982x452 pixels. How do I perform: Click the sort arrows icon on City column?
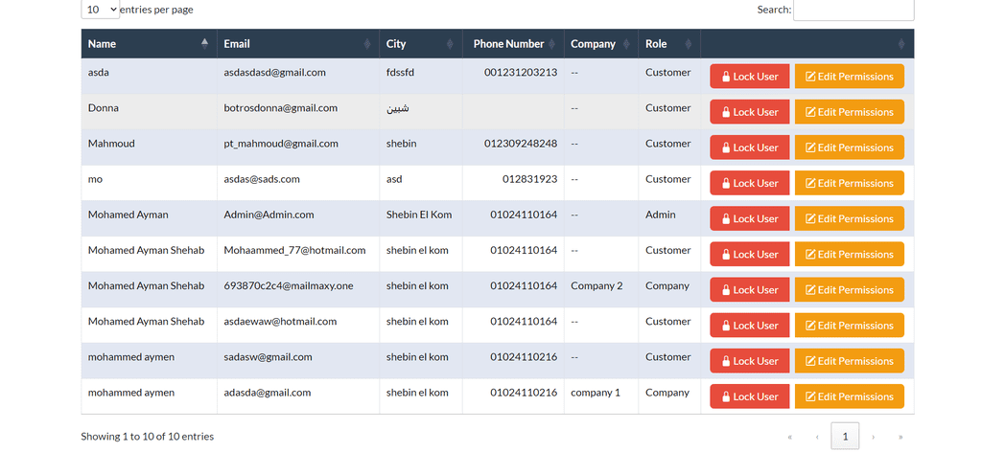[x=450, y=44]
